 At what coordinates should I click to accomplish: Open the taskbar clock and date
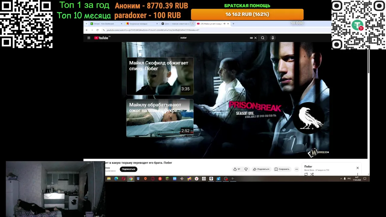[x=357, y=179]
